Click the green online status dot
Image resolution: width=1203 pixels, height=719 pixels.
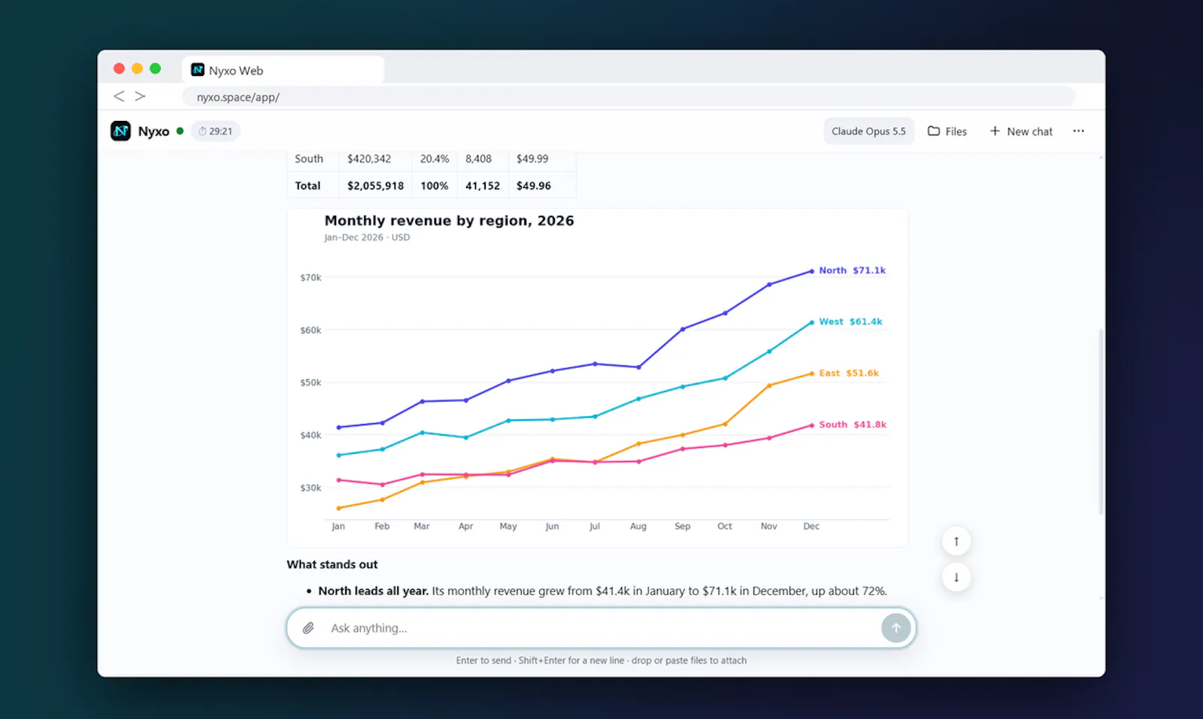tap(180, 131)
